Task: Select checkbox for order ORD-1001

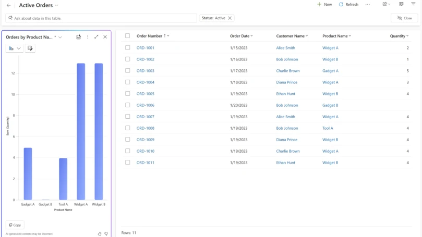Action: (x=127, y=48)
